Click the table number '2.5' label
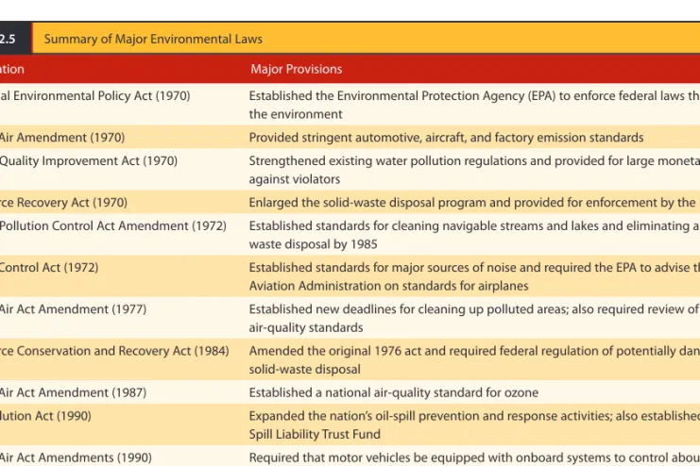The width and height of the screenshot is (700, 466). tap(8, 40)
